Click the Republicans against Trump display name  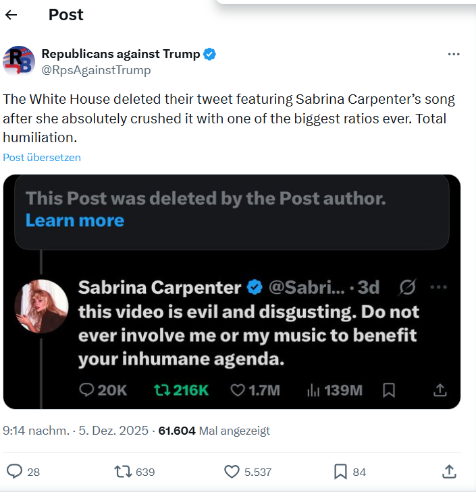[120, 54]
